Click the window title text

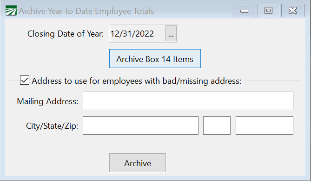coord(86,11)
